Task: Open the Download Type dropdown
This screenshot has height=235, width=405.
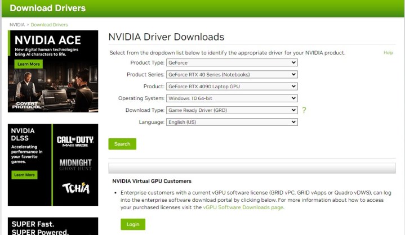Action: tap(232, 110)
